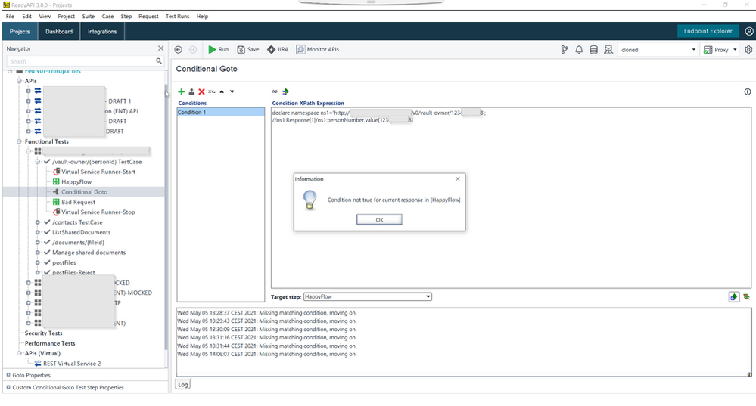The height and width of the screenshot is (406, 756).
Task: Click the Endpoint Explorer button
Action: [708, 32]
